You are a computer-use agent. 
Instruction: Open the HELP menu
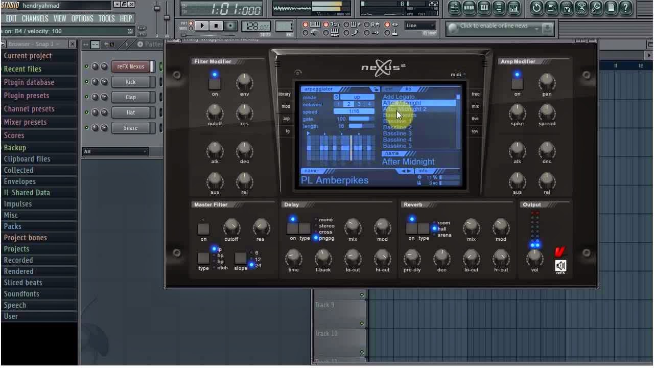pos(126,18)
